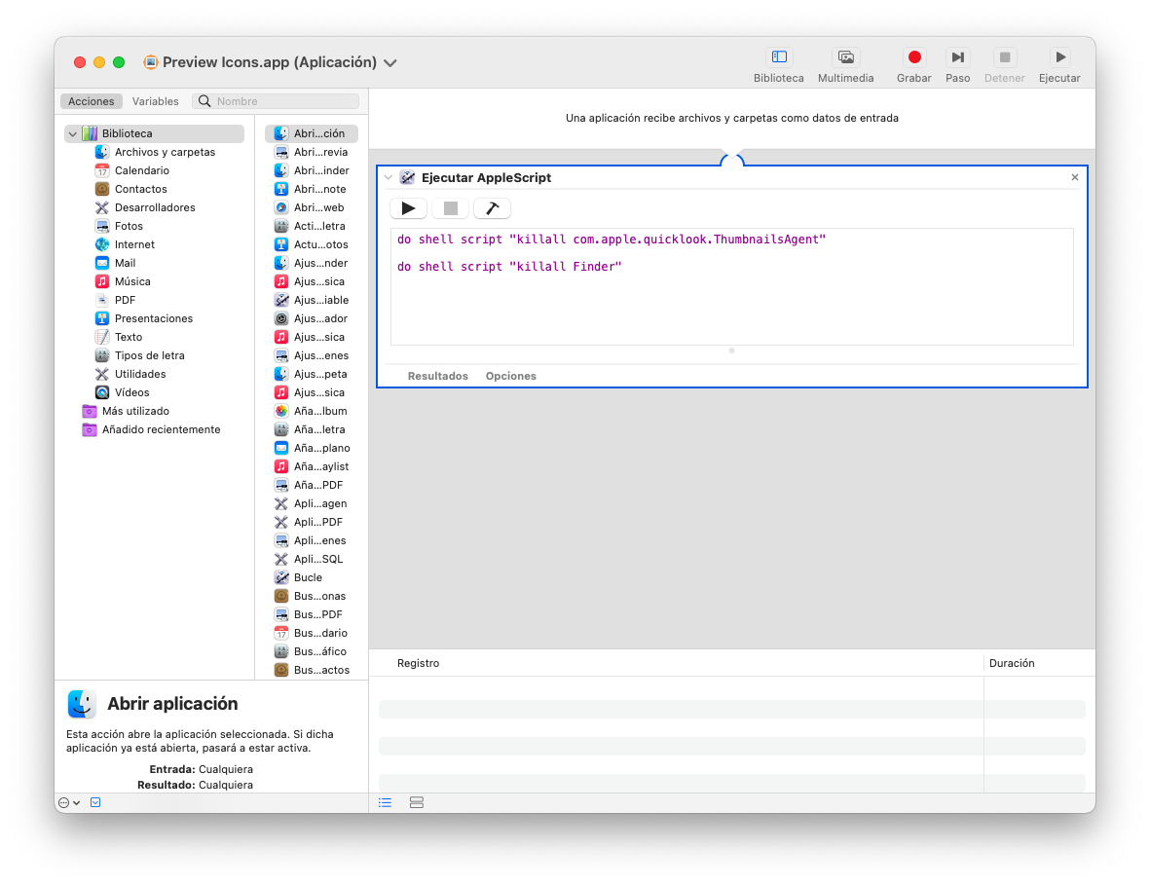Click the ThumbnailsAgent killall script line
This screenshot has width=1150, height=885.
(x=612, y=240)
